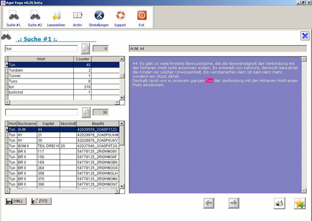Save results as XML
The height and width of the screenshot is (221, 312).
click(16, 201)
